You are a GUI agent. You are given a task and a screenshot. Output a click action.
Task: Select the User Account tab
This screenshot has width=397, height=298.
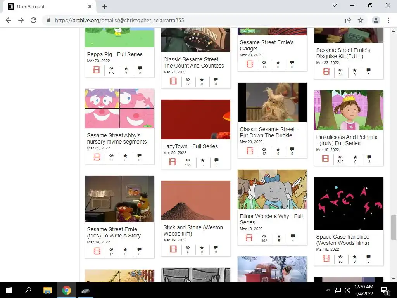(x=49, y=7)
